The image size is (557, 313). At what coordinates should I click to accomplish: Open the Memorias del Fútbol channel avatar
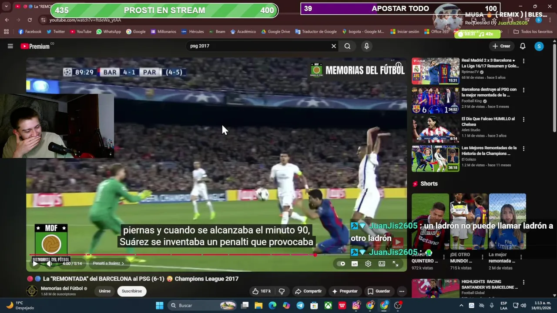(x=32, y=291)
